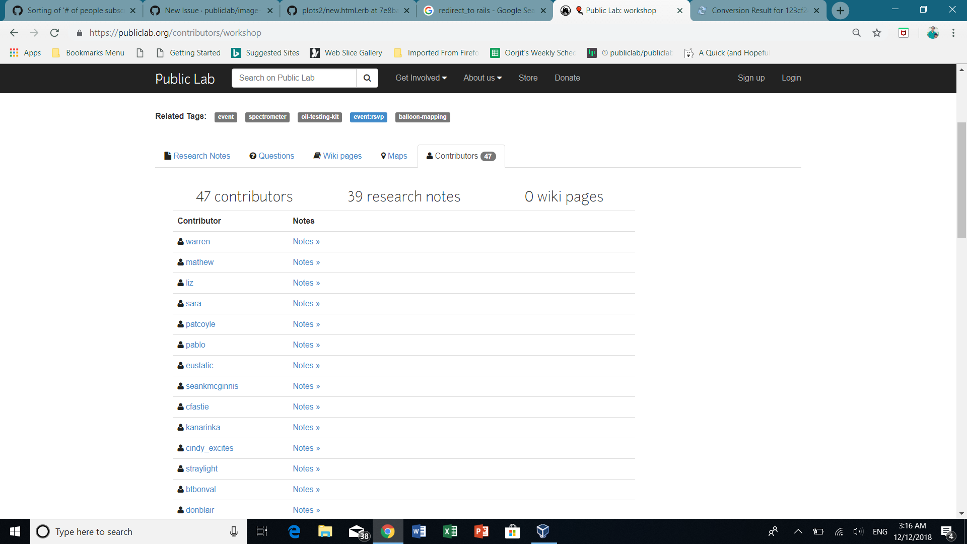The width and height of the screenshot is (967, 544).
Task: Click the Sign up link
Action: tap(751, 78)
